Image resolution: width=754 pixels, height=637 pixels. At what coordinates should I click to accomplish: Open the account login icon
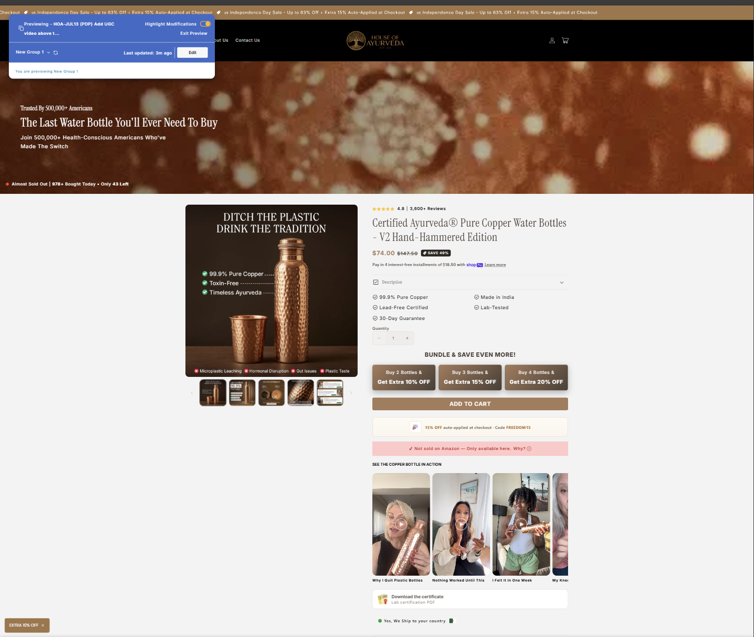552,40
